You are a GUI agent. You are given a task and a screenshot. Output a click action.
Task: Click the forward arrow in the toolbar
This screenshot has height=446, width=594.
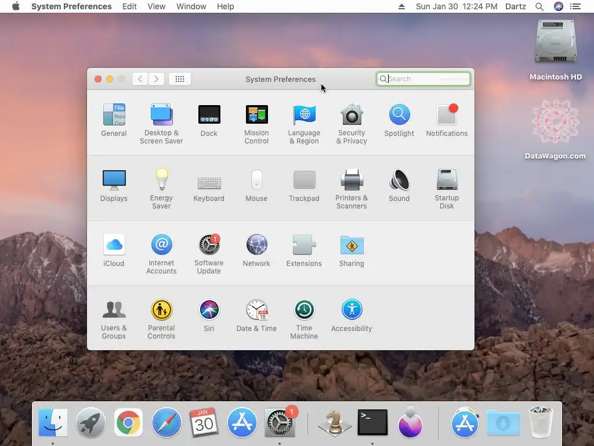[156, 79]
